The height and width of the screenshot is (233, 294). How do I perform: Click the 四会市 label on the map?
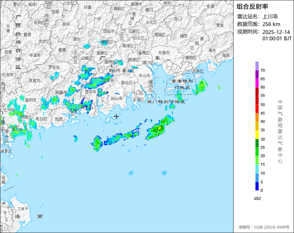coord(109,31)
